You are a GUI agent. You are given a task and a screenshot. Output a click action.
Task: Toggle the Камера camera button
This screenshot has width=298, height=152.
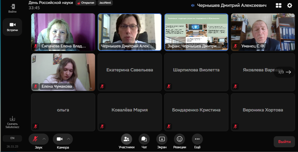(x=60, y=139)
